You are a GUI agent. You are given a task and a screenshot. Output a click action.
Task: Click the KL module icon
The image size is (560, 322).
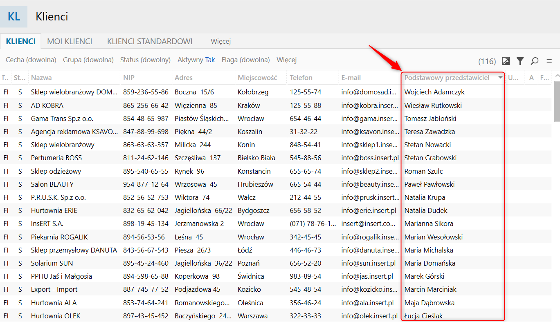click(x=14, y=17)
